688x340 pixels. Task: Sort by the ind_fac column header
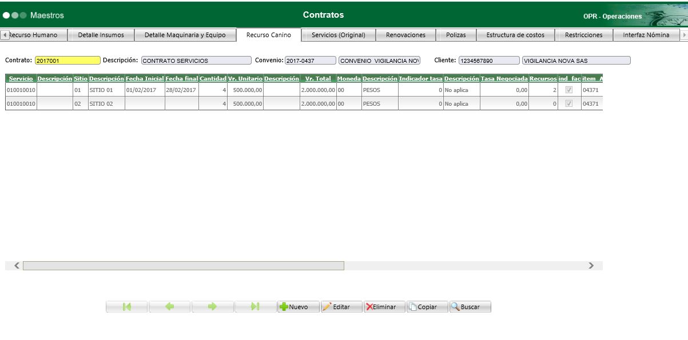click(570, 78)
